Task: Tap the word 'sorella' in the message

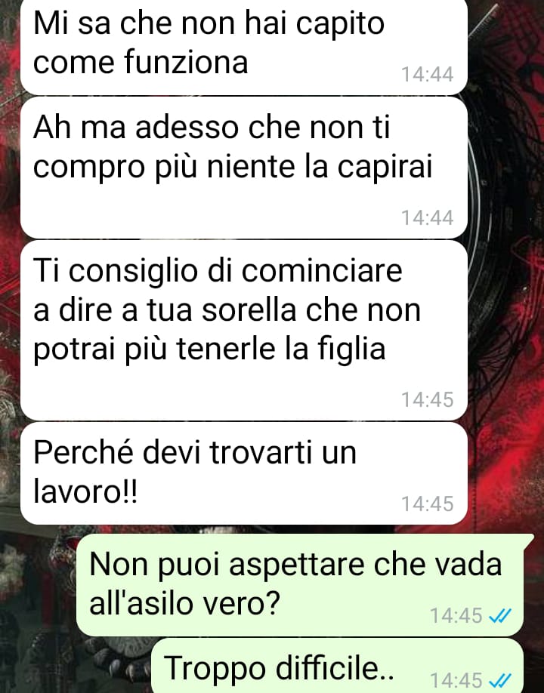Action: [249, 310]
